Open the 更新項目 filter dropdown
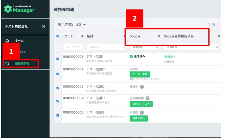 pos(191,47)
